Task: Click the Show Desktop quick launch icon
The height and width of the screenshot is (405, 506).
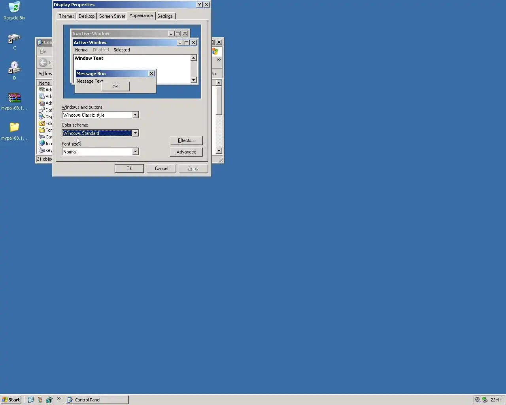Action: [x=31, y=400]
